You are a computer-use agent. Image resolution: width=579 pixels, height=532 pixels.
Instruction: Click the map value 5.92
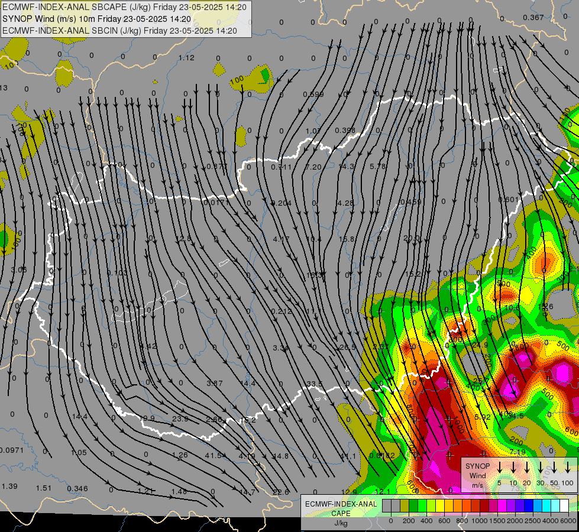[x=482, y=417]
